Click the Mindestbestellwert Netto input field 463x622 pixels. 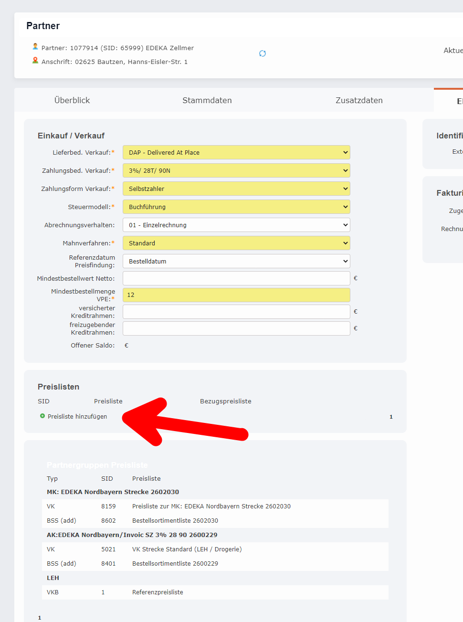tap(236, 278)
